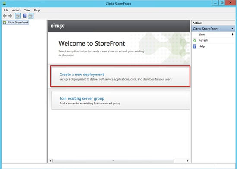Screen dimensions: 237x169
Task: Click the StoreFront app icon in title bar
Action: (x=4, y=3)
